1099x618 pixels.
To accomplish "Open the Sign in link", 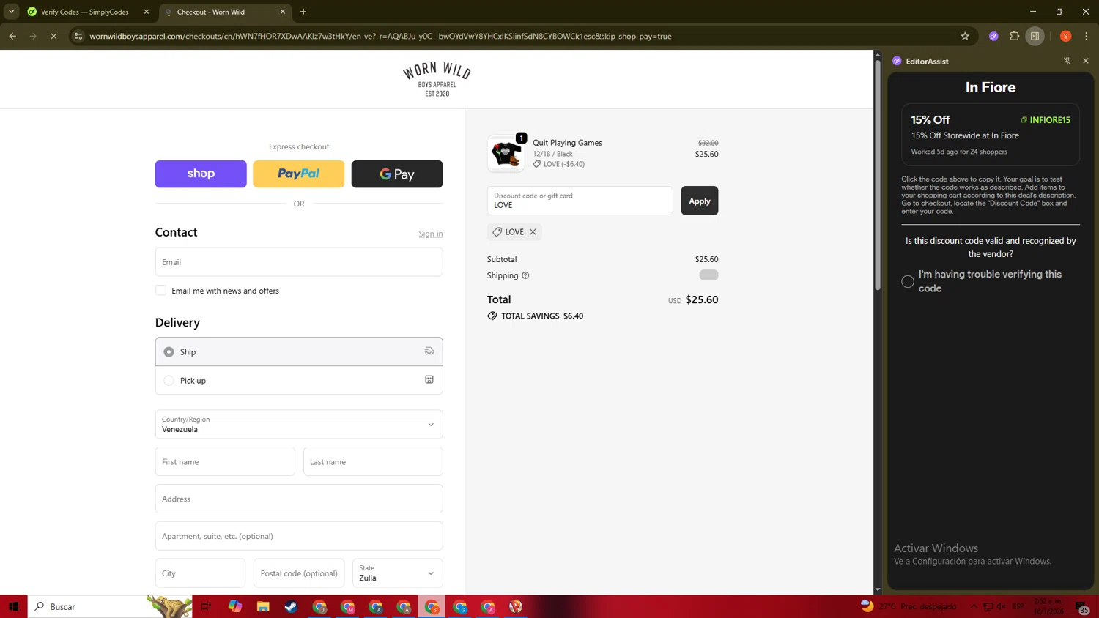I will [431, 234].
